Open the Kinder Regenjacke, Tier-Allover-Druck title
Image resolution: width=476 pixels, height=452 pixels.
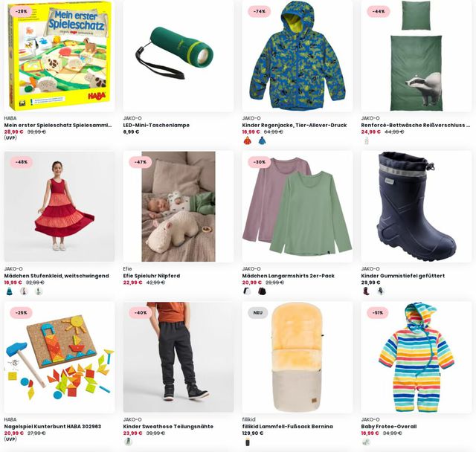(x=295, y=125)
